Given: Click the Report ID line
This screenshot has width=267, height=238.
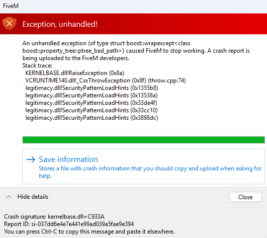Looking at the screenshot, I should (69, 224).
